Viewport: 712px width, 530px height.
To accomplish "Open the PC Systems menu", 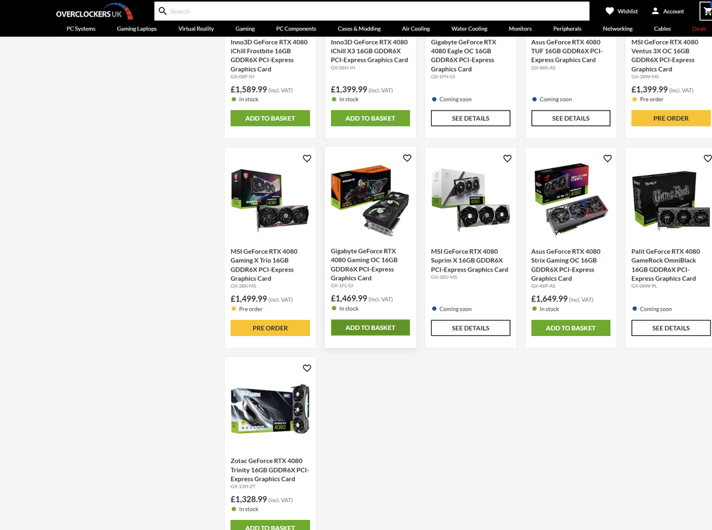I will point(81,28).
